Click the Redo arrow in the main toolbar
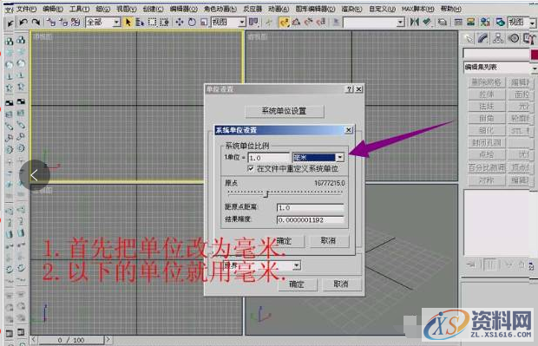This screenshot has width=538, height=346. [x=36, y=23]
